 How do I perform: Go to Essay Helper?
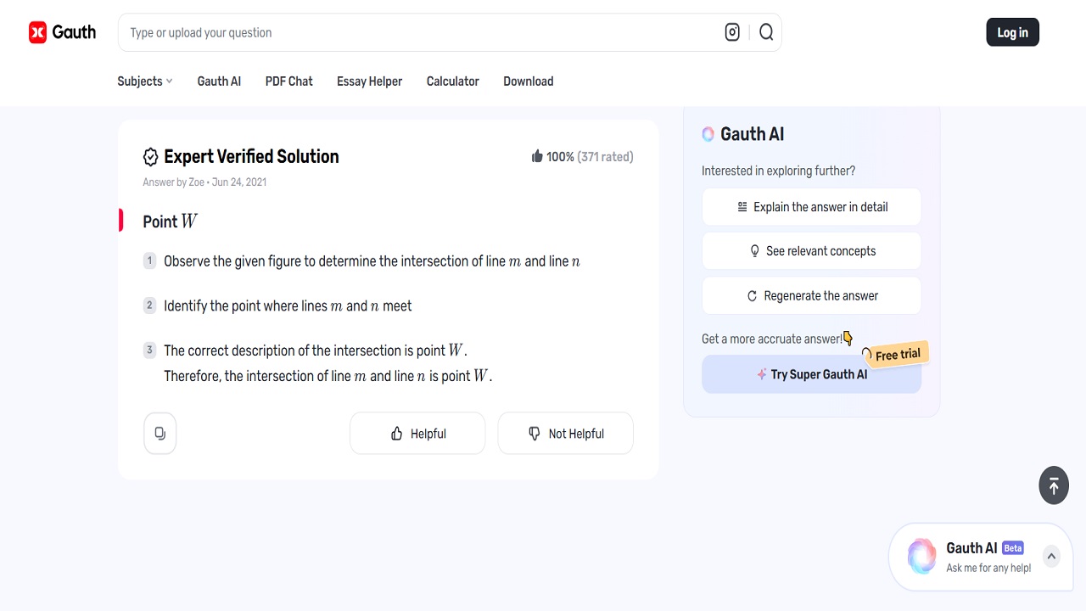pyautogui.click(x=369, y=81)
